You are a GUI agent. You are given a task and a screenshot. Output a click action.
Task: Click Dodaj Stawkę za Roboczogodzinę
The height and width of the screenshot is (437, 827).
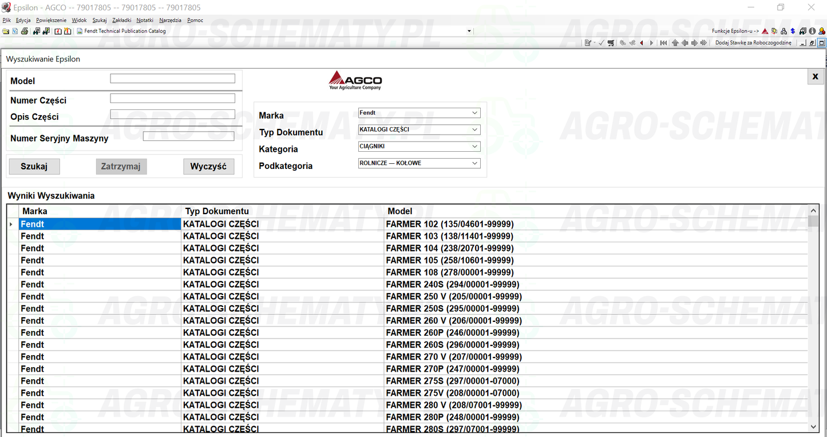[x=753, y=43]
